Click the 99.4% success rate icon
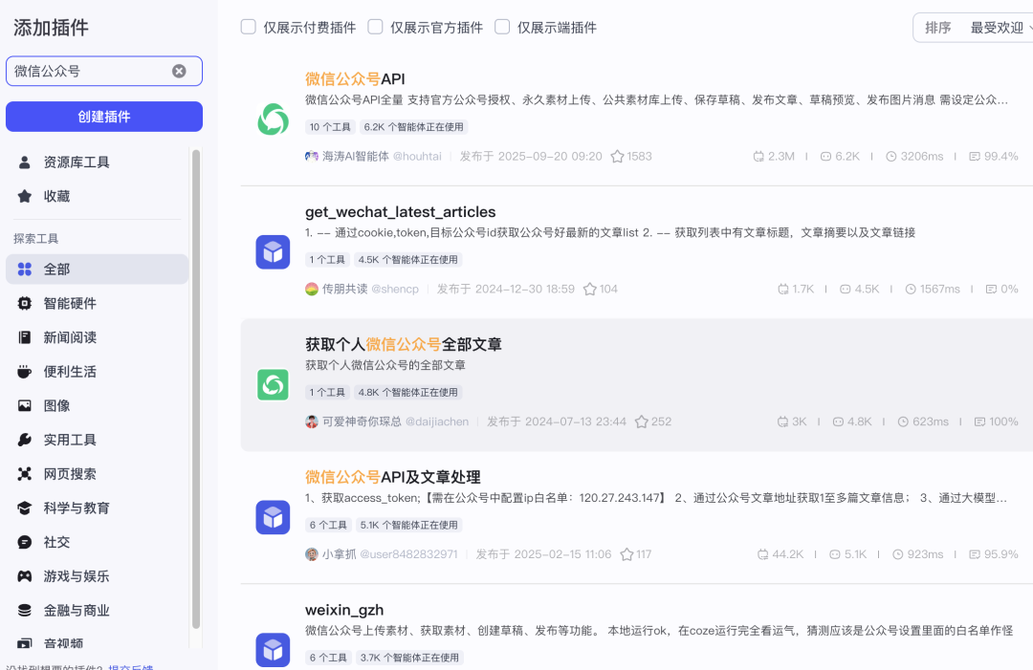This screenshot has height=670, width=1033. (x=975, y=157)
